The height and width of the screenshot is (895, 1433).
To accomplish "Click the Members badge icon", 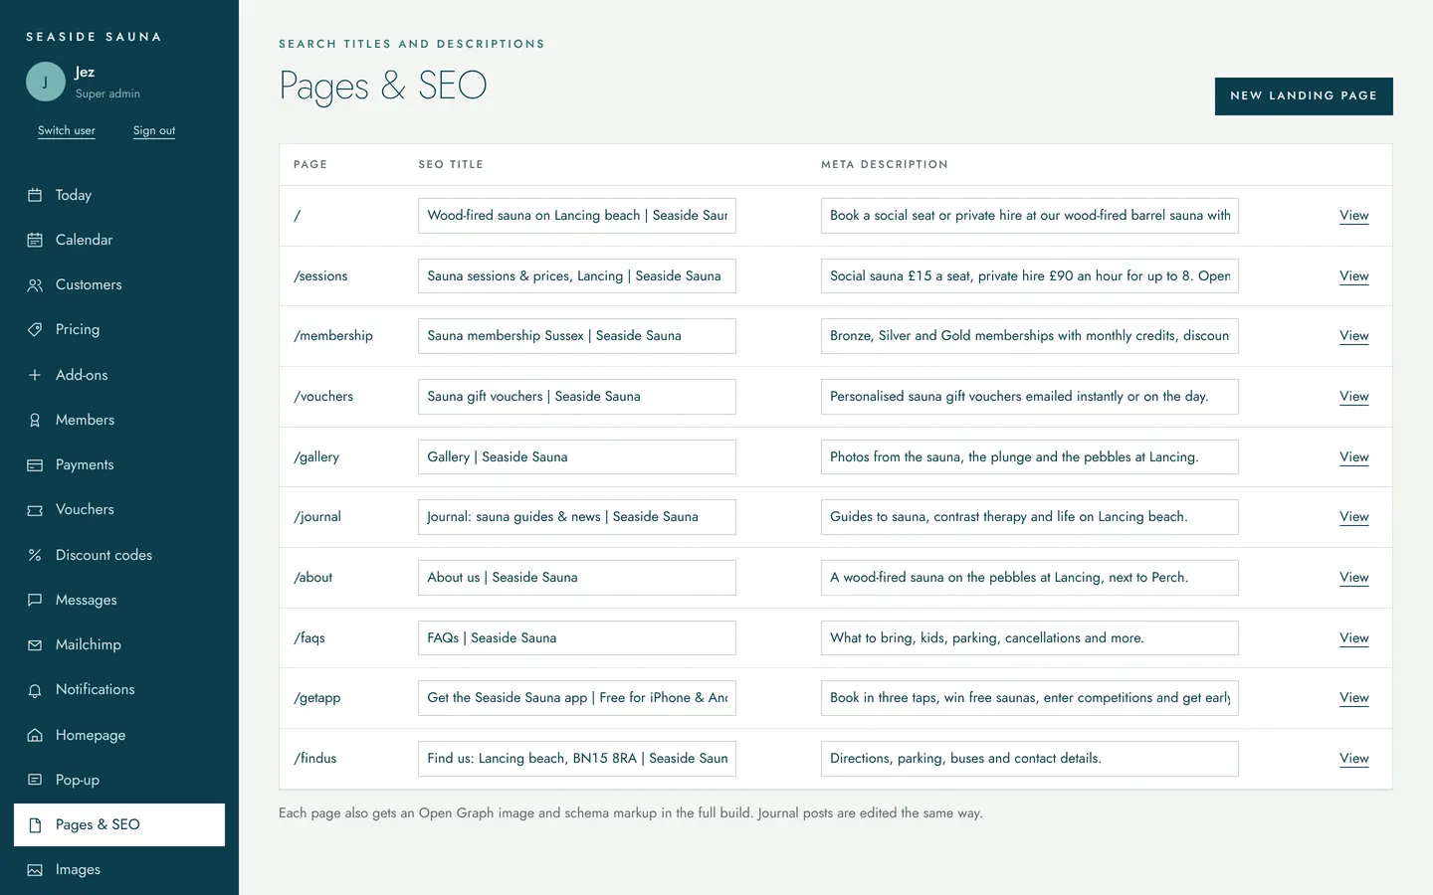I will (35, 420).
